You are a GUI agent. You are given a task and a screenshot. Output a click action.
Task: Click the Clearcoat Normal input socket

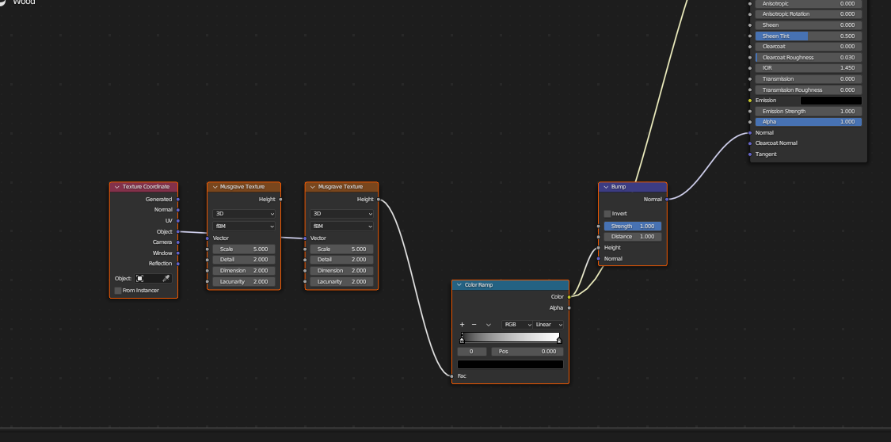(750, 143)
